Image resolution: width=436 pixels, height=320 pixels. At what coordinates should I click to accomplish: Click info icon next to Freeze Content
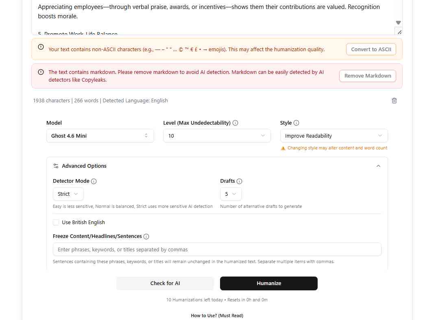146,236
